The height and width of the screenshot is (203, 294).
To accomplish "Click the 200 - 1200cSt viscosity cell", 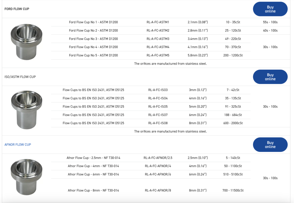I will (233, 55).
